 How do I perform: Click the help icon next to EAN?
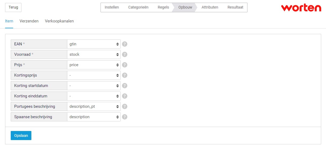(x=125, y=44)
